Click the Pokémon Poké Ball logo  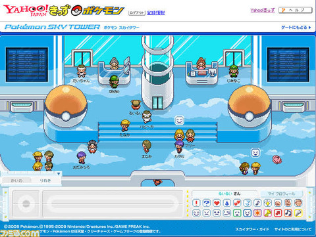(x=98, y=11)
